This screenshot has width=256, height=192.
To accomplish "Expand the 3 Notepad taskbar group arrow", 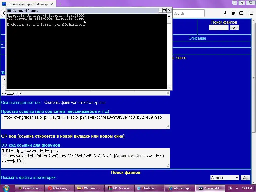I will [163, 188].
